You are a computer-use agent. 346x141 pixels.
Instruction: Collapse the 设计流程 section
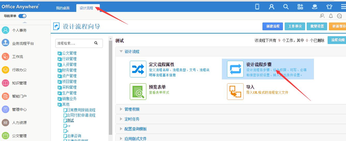[x=121, y=51]
